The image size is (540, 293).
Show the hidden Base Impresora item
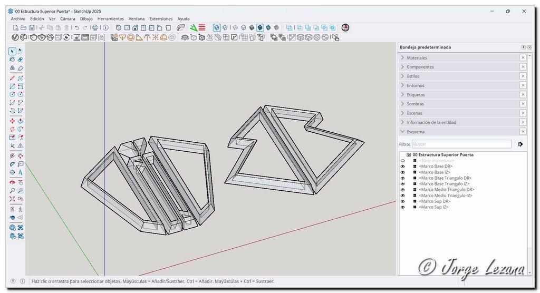click(x=402, y=160)
